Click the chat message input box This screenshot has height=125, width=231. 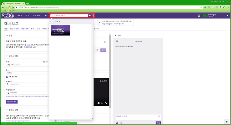click(x=138, y=117)
